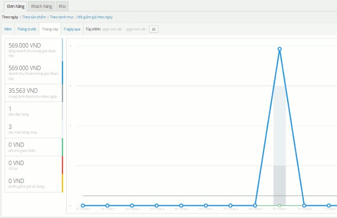
Task: Click the peak data point on 09 Tháng 4
Action: (x=279, y=49)
